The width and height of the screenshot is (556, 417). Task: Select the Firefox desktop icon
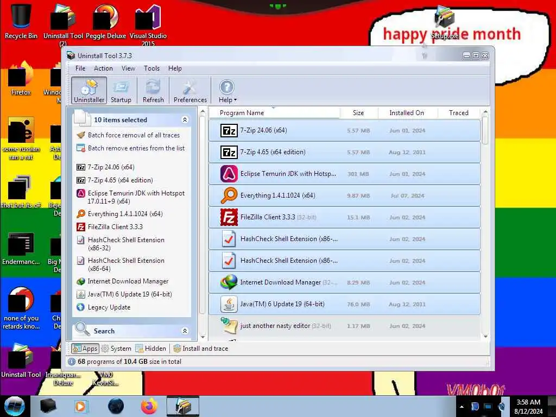[21, 79]
